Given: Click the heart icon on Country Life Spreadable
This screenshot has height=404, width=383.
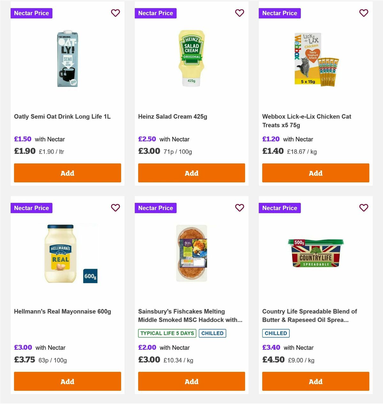Looking at the screenshot, I should point(364,208).
